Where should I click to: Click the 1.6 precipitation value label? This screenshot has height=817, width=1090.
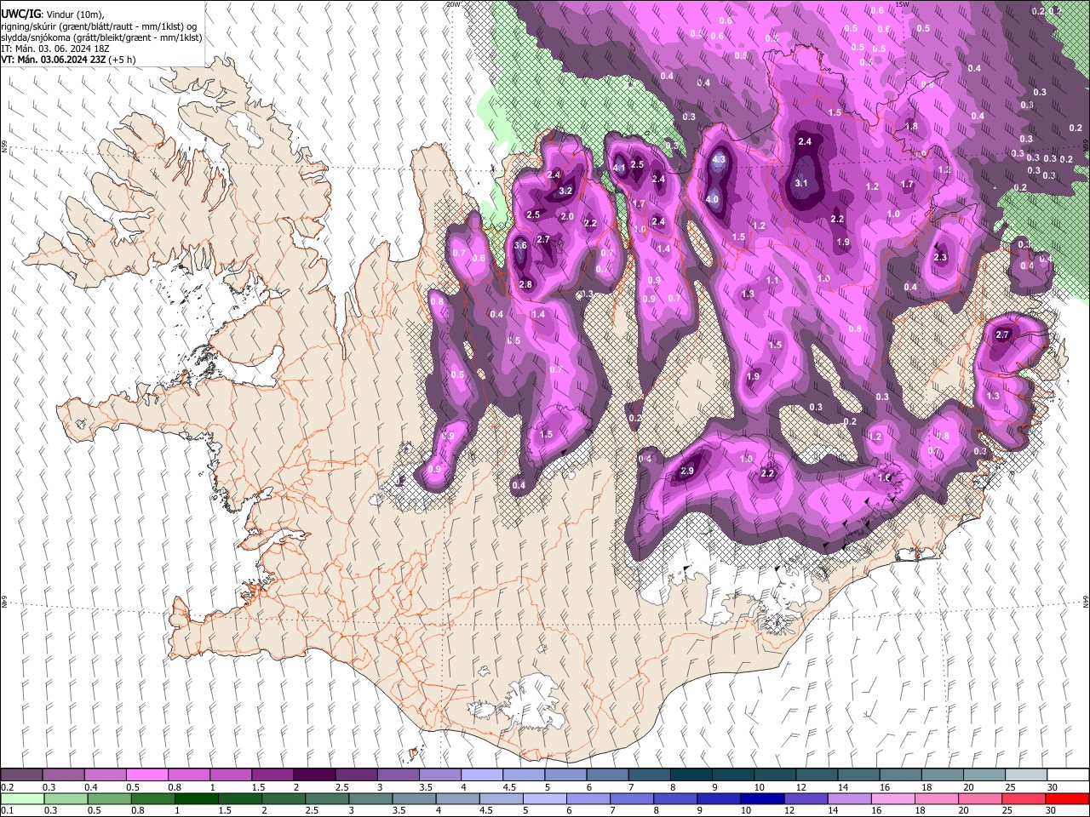pos(885,477)
